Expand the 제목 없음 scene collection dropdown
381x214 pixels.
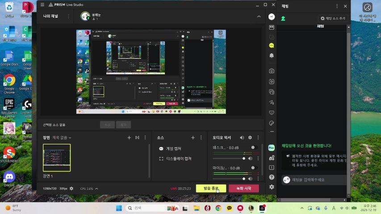62,138
